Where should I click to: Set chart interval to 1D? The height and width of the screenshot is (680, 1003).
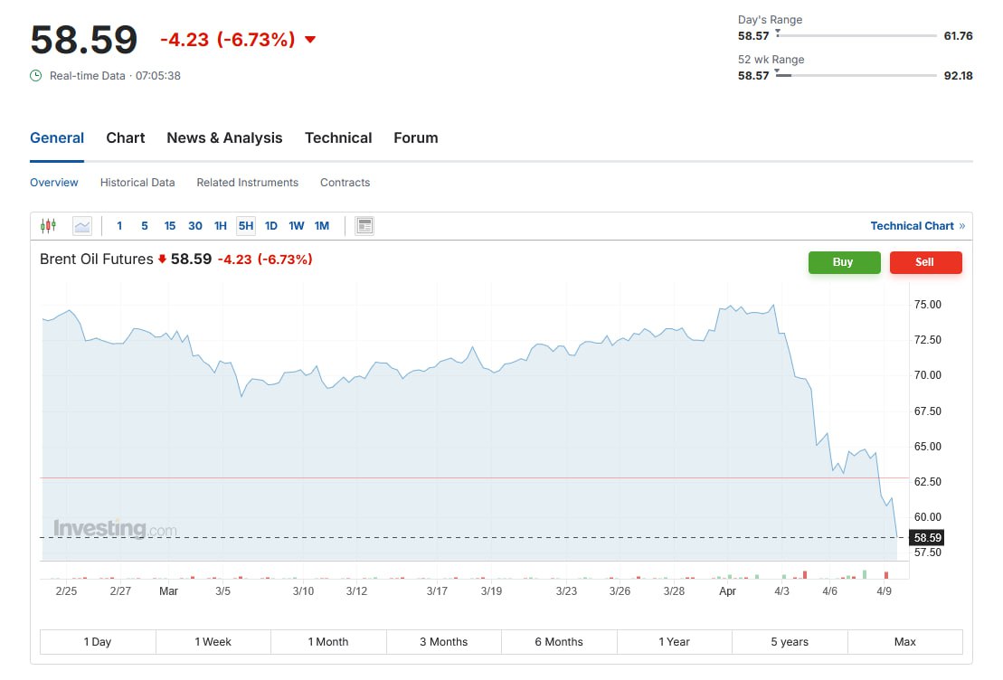(x=271, y=226)
